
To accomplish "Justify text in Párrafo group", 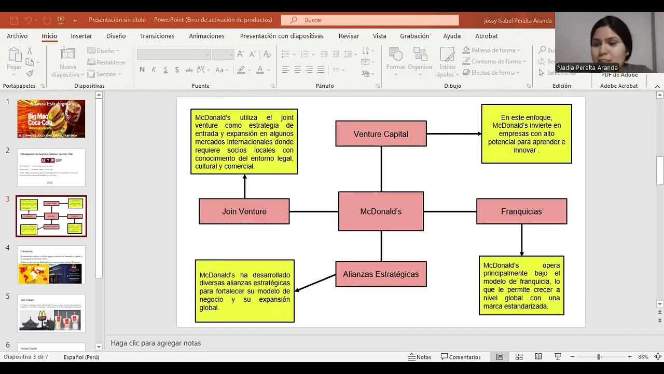I will tap(321, 70).
